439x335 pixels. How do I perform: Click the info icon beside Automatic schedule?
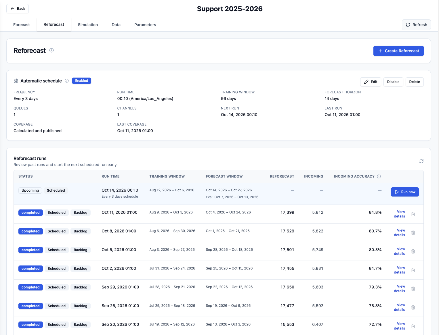(67, 81)
